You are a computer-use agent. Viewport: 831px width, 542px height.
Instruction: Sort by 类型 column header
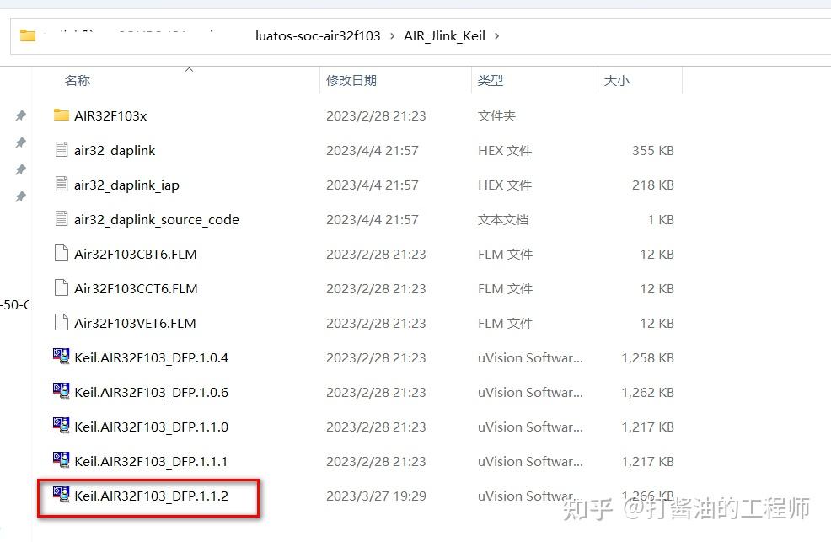coord(491,81)
